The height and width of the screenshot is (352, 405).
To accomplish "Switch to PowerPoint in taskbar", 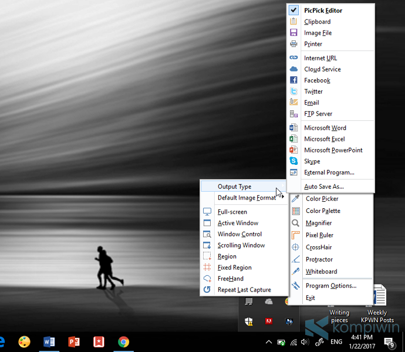I will (74, 341).
